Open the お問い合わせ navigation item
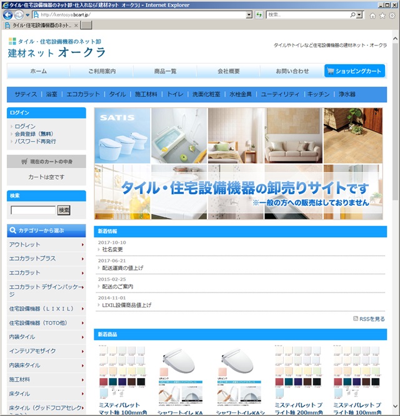 click(292, 71)
